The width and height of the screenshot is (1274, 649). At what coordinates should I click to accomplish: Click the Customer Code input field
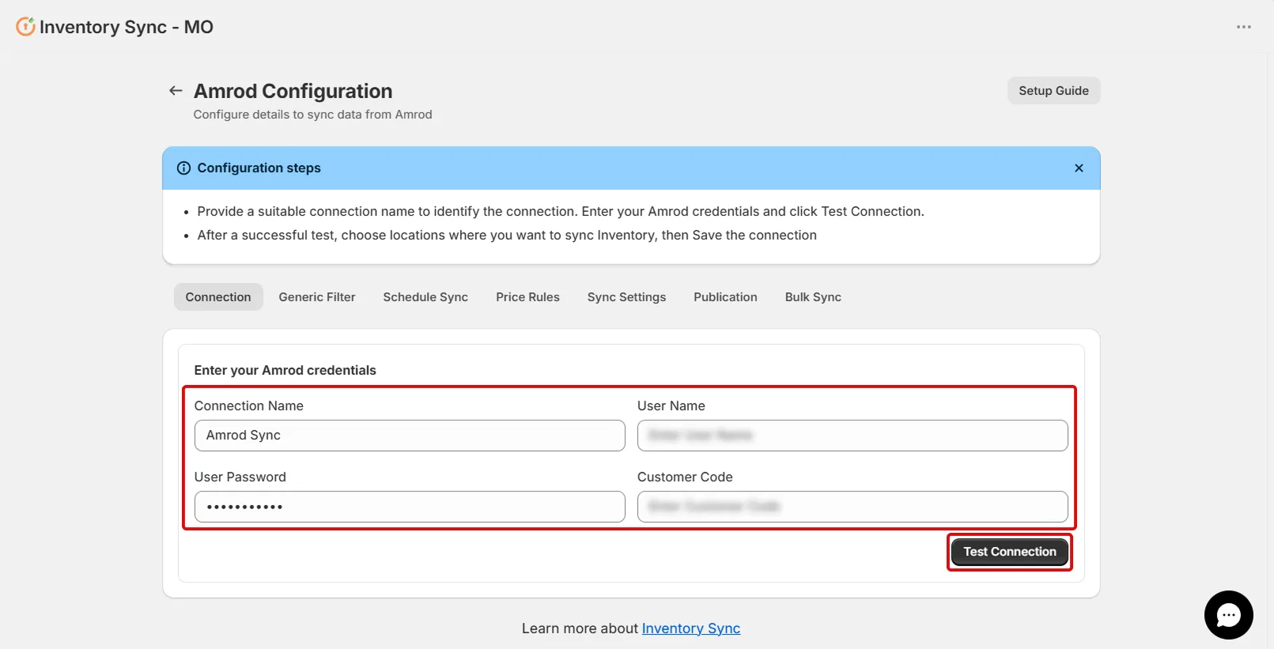[x=852, y=507]
